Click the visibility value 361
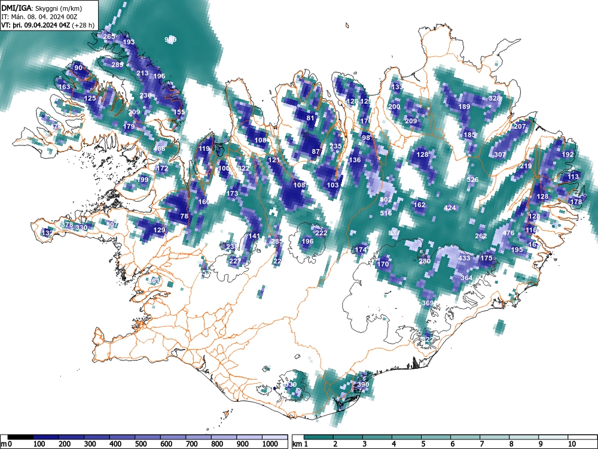This screenshot has width=598, height=449. (154, 281)
